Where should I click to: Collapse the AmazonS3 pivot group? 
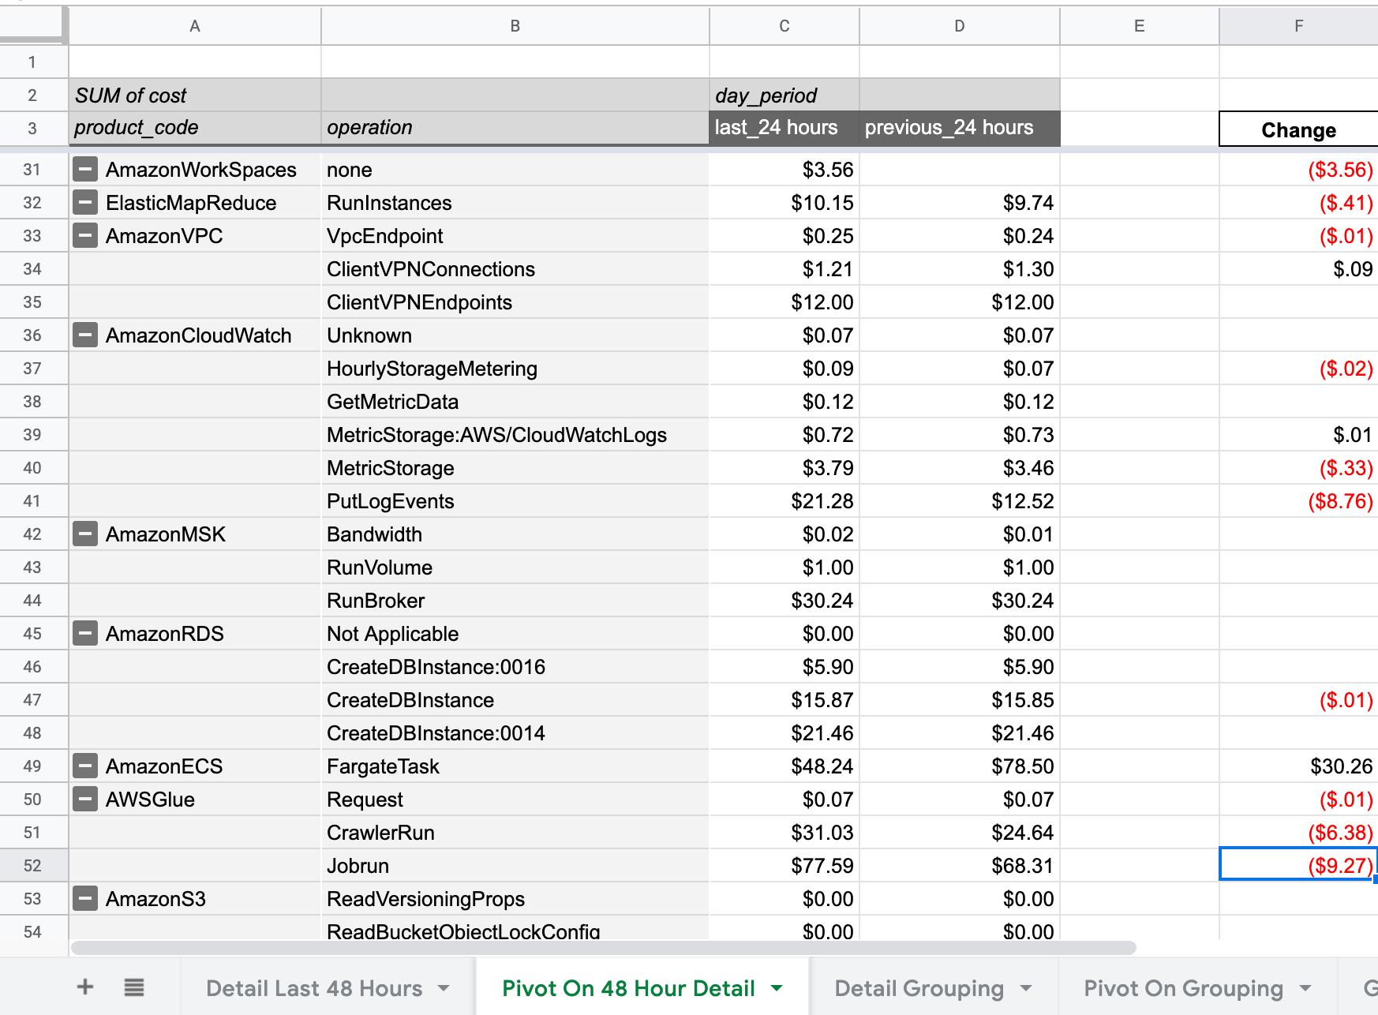point(85,898)
